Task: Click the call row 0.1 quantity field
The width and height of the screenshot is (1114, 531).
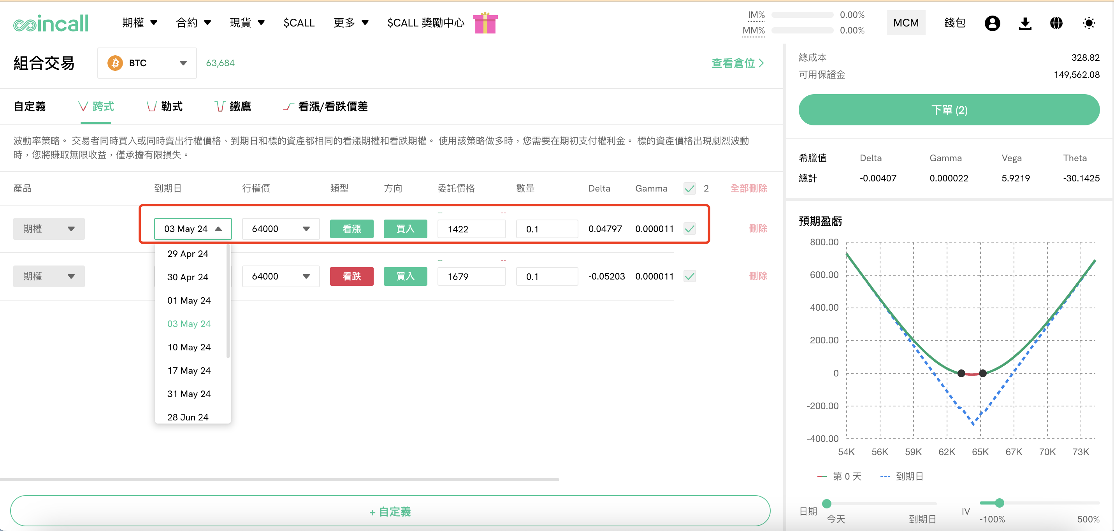Action: [546, 229]
